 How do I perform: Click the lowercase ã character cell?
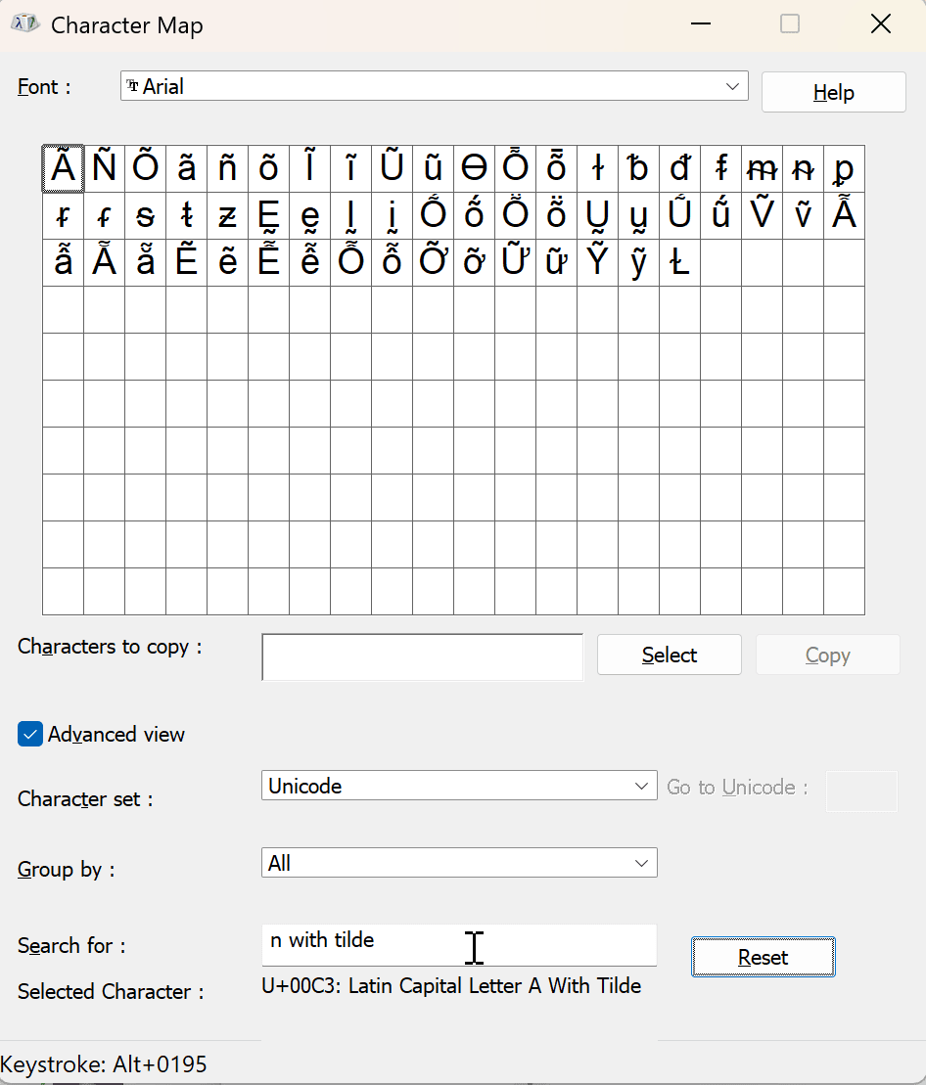click(x=186, y=167)
